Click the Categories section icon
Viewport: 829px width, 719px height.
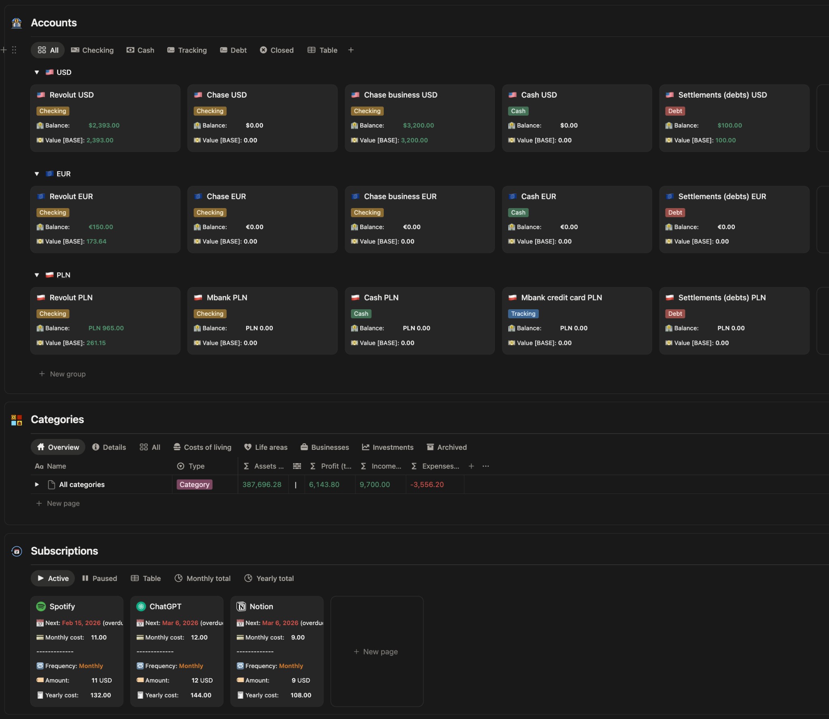tap(16, 419)
